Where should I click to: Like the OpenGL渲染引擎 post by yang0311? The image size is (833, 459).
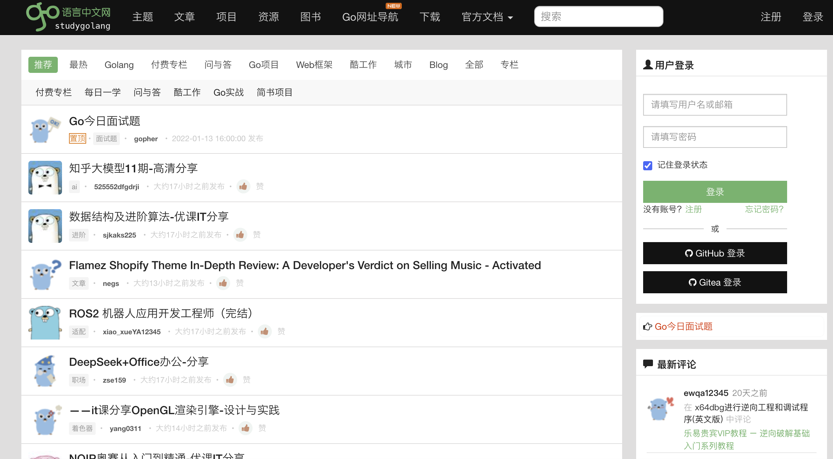(246, 428)
